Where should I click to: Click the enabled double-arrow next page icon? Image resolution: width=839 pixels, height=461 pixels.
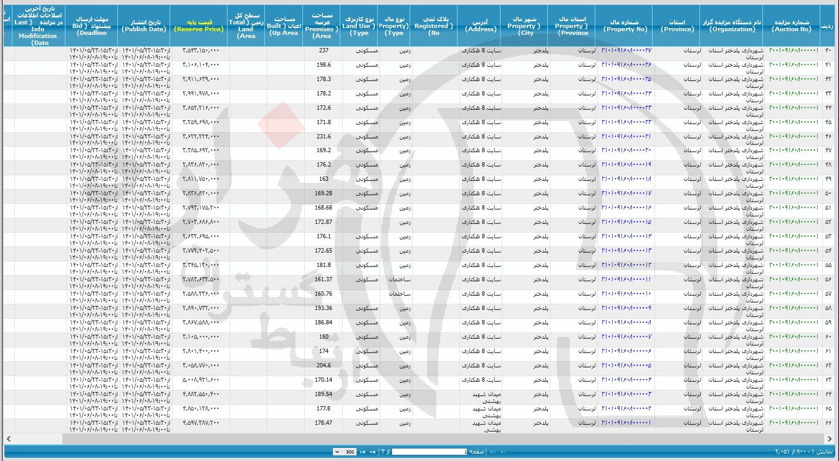click(372, 452)
